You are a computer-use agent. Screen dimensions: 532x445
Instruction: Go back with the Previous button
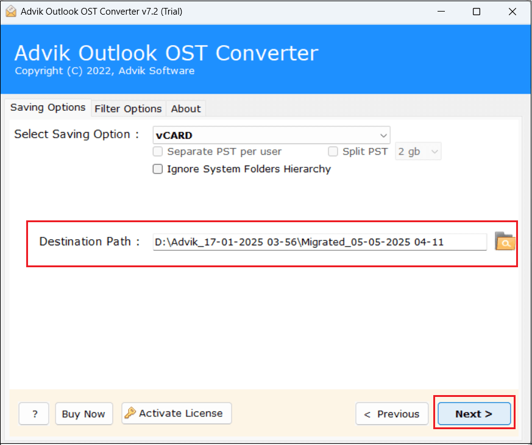tap(392, 413)
